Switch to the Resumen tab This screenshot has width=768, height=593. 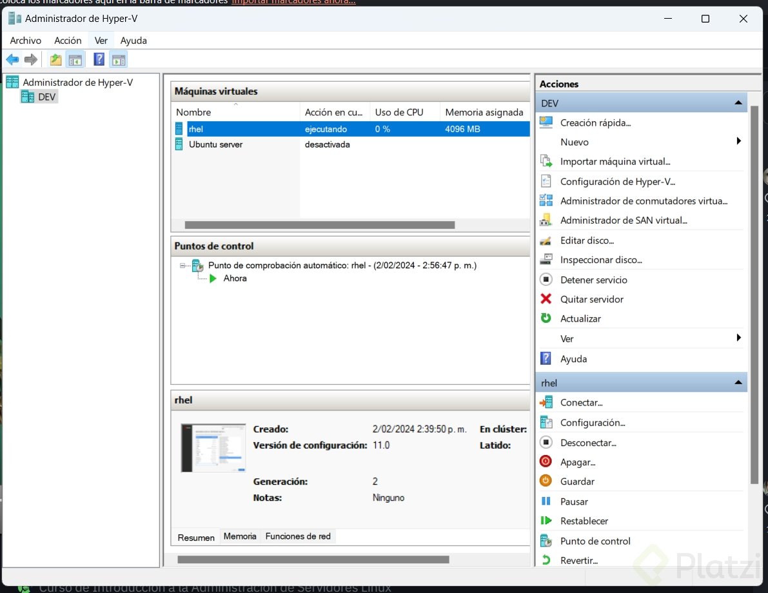click(x=196, y=537)
